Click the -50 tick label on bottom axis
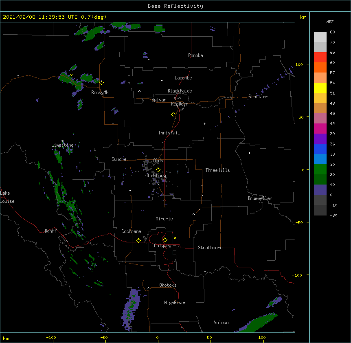The width and height of the screenshot is (351, 343). [104, 337]
